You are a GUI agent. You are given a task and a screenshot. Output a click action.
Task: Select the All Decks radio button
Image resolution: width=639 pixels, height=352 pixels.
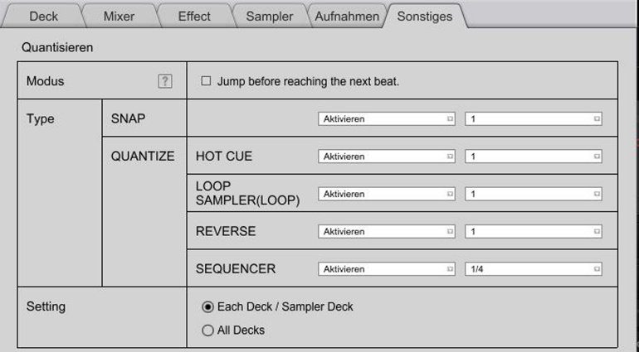208,330
